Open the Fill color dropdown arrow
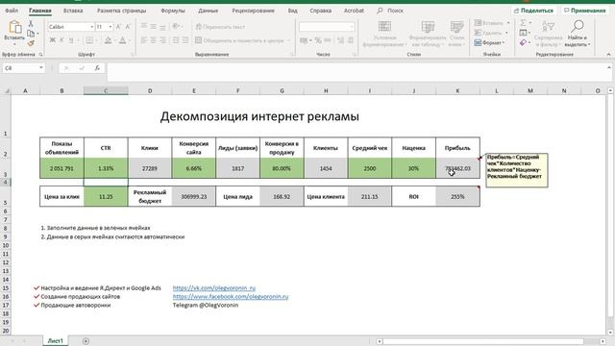The width and height of the screenshot is (615, 346). point(115,40)
